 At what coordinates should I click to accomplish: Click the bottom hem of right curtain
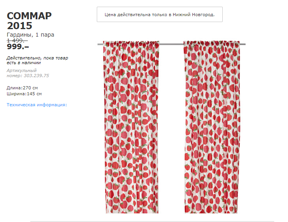[x=211, y=212]
